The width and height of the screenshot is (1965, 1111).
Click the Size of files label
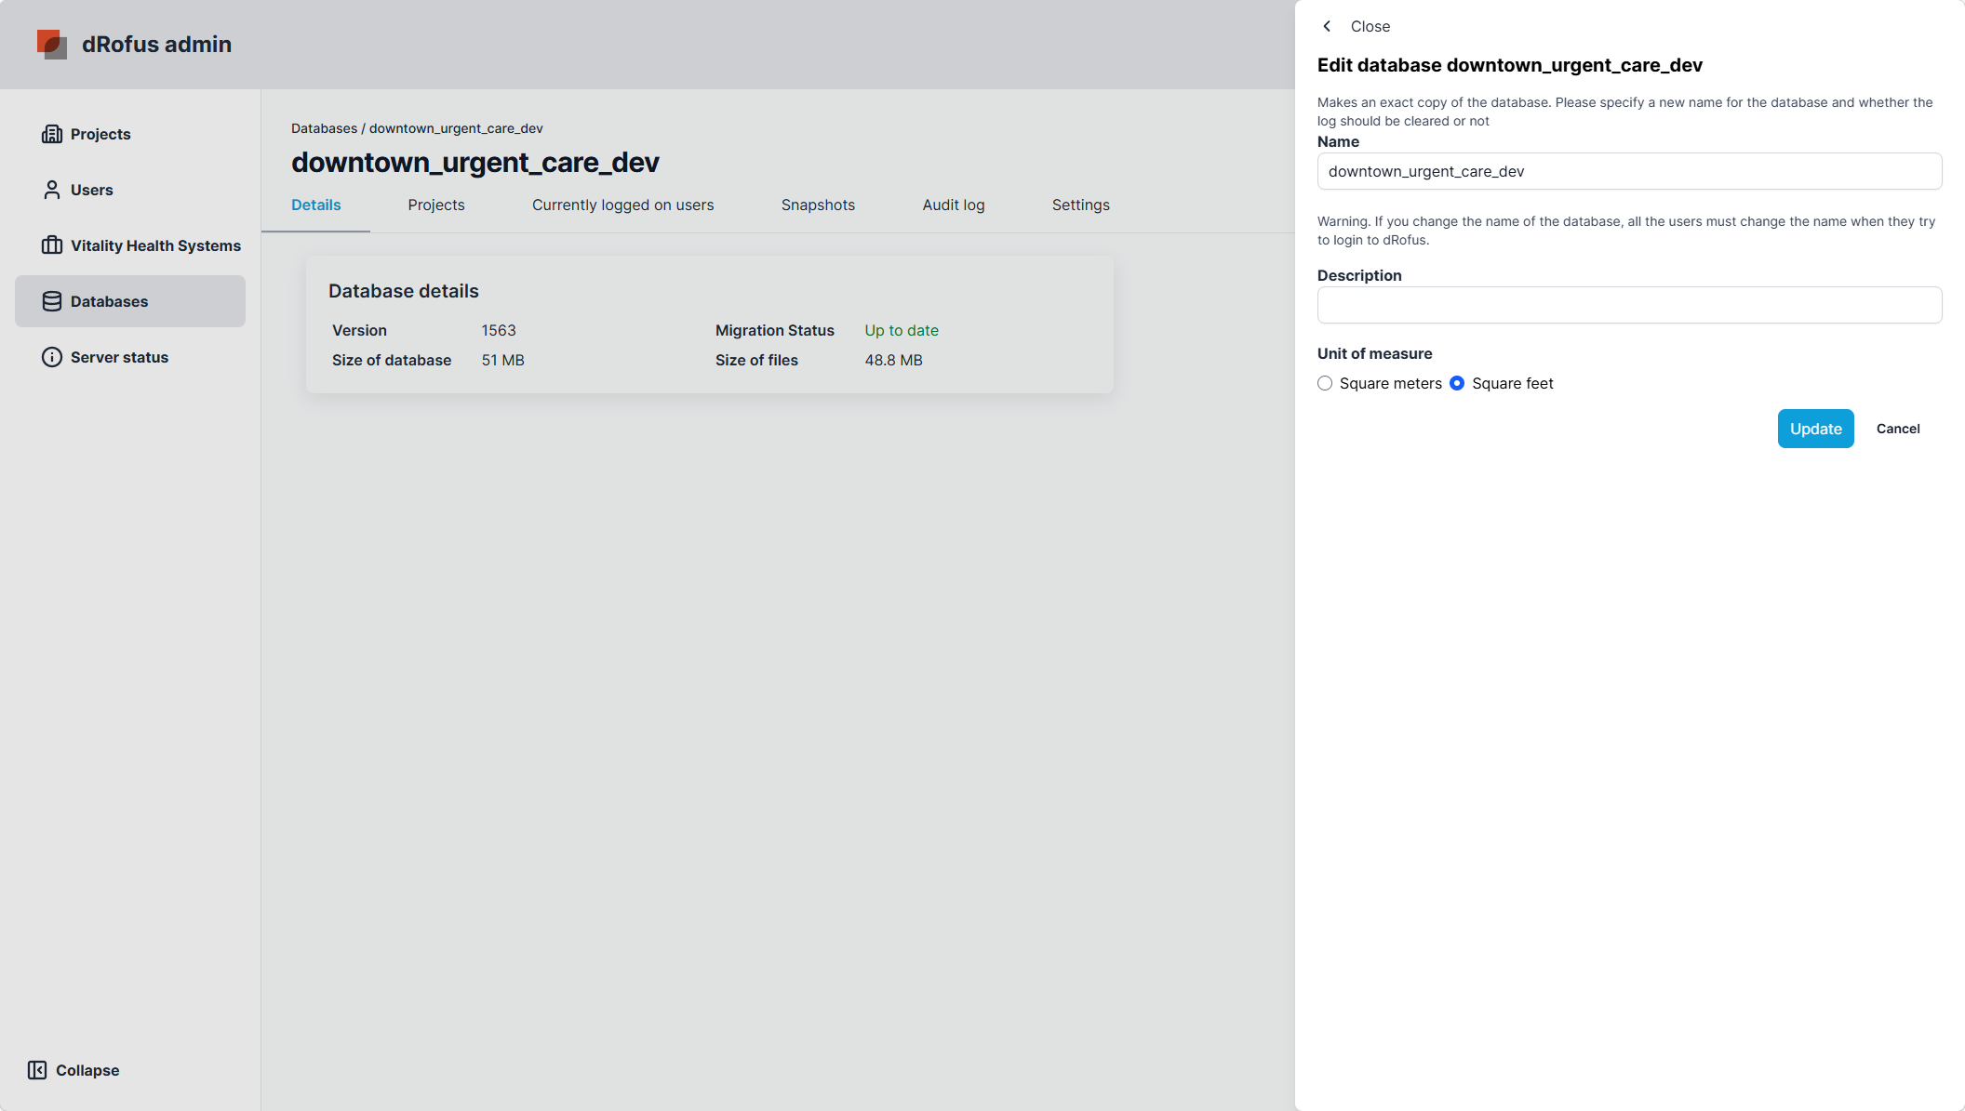[x=756, y=360]
